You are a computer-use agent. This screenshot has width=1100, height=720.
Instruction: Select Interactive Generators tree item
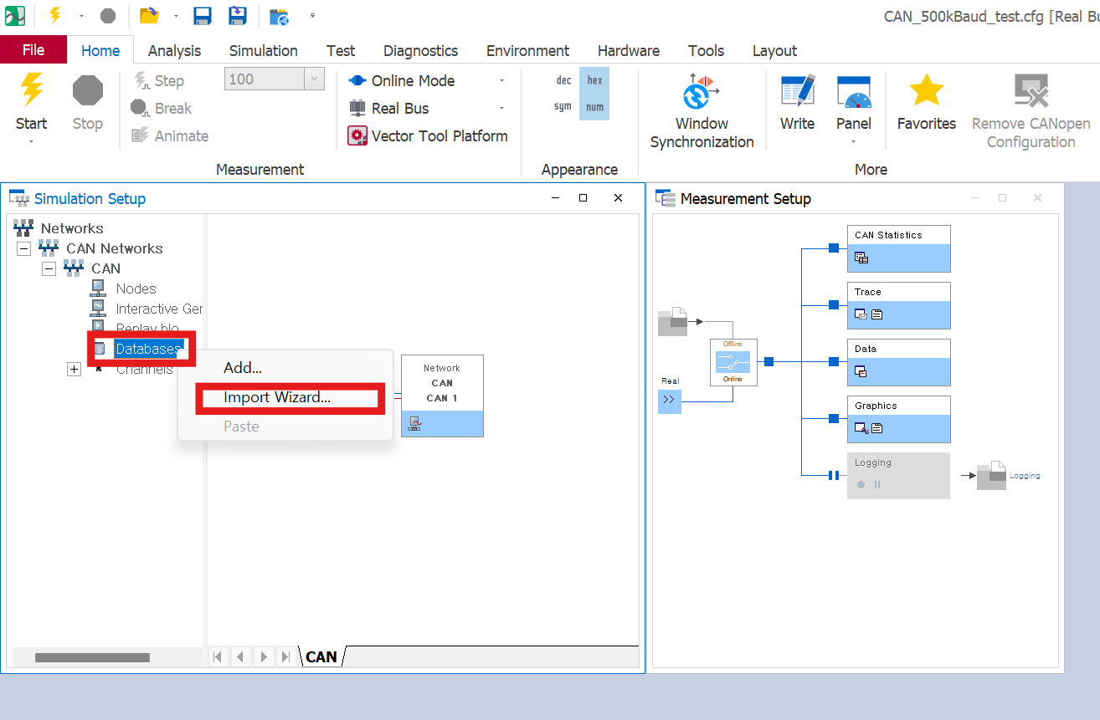point(159,309)
